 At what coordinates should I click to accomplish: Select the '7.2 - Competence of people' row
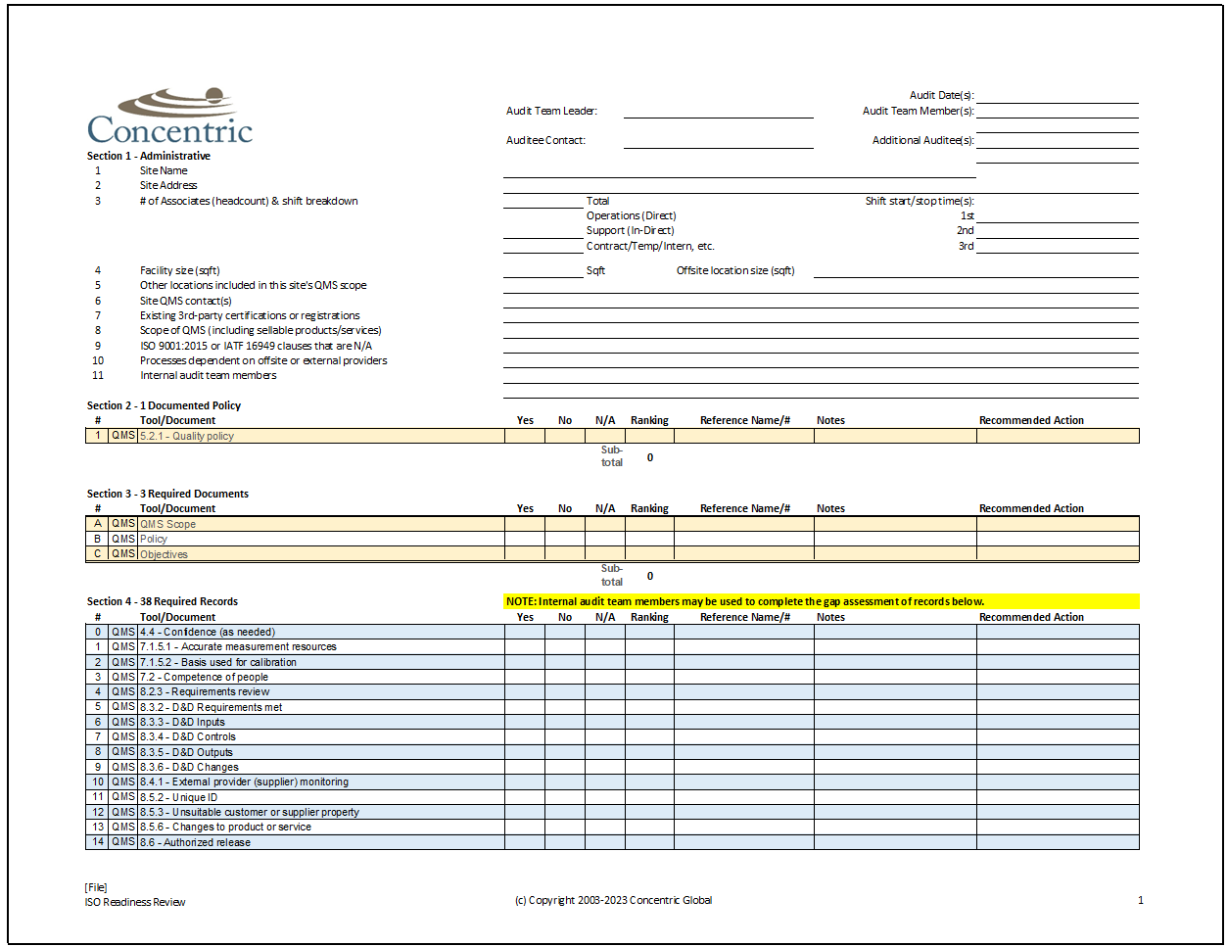612,677
